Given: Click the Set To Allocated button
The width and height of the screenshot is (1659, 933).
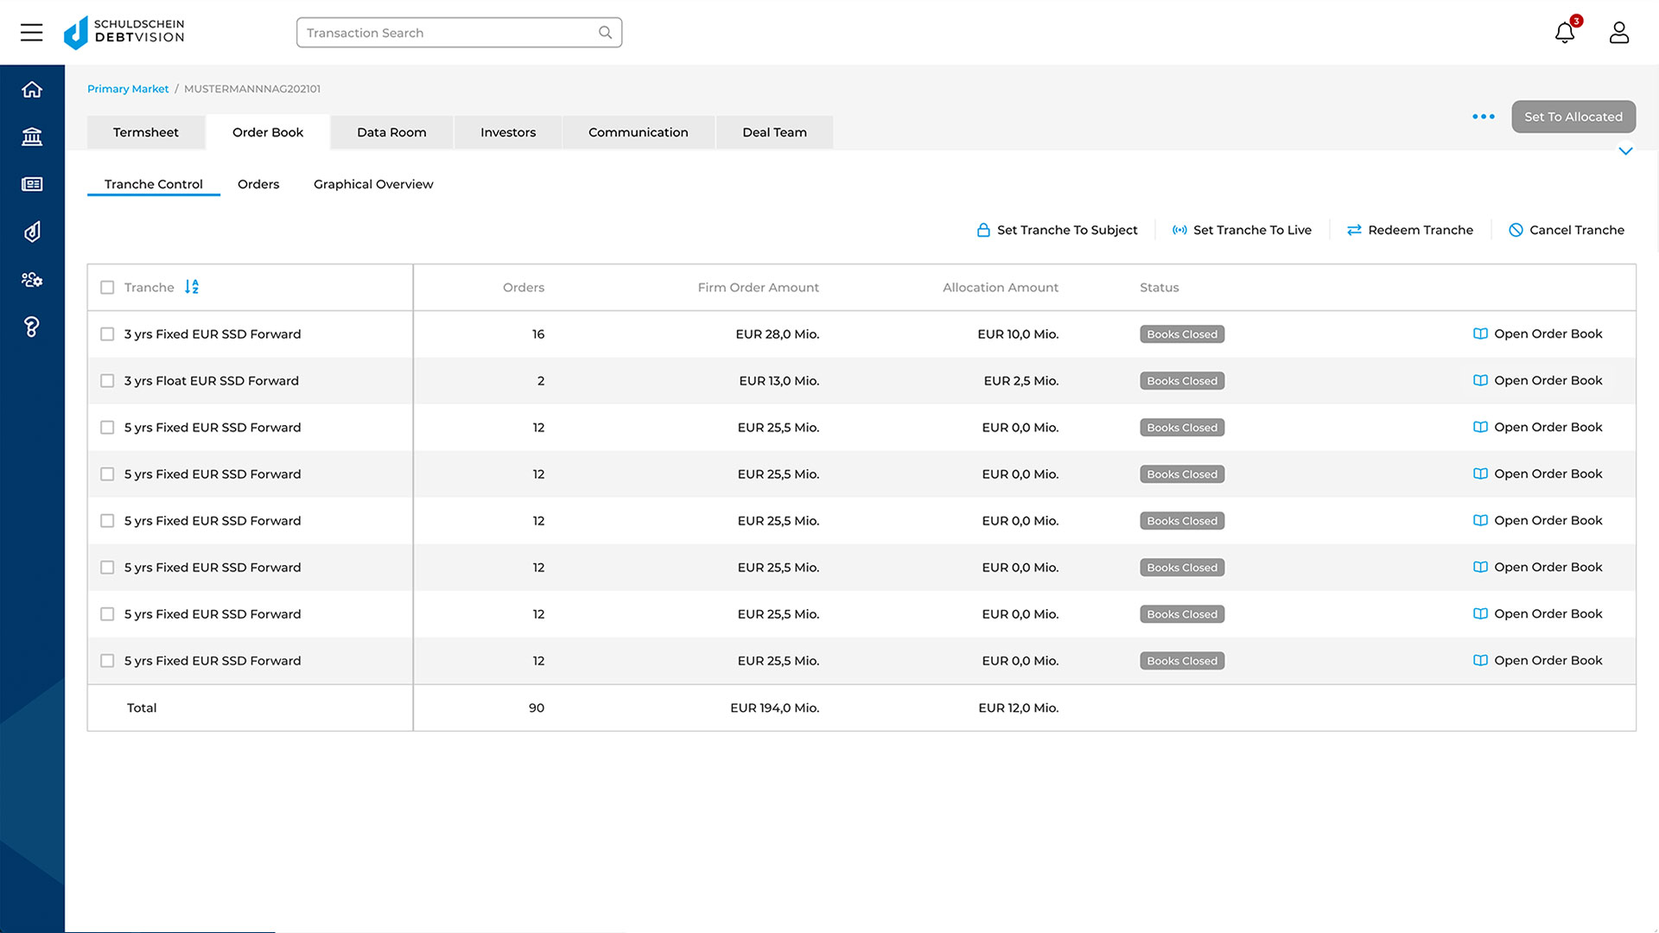Looking at the screenshot, I should (1573, 117).
